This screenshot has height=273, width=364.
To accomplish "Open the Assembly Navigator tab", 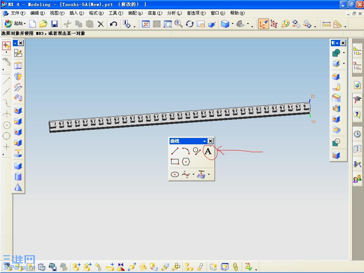I will point(357,51).
